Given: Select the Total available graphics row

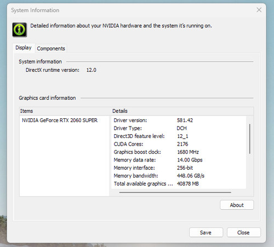Looking at the screenshot, I should pos(179,183).
